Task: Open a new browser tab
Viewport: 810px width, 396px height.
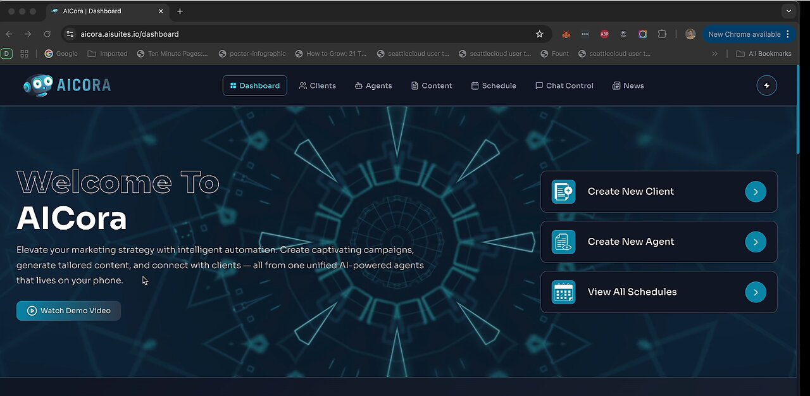Action: [180, 11]
